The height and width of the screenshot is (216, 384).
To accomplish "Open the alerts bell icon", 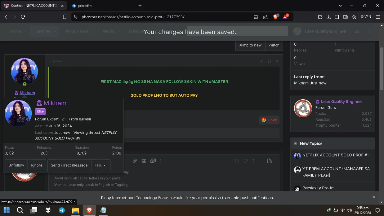I will (x=369, y=31).
